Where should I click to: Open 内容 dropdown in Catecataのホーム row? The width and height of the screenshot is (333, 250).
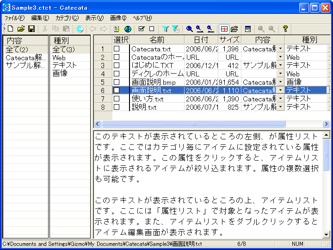pos(281,57)
